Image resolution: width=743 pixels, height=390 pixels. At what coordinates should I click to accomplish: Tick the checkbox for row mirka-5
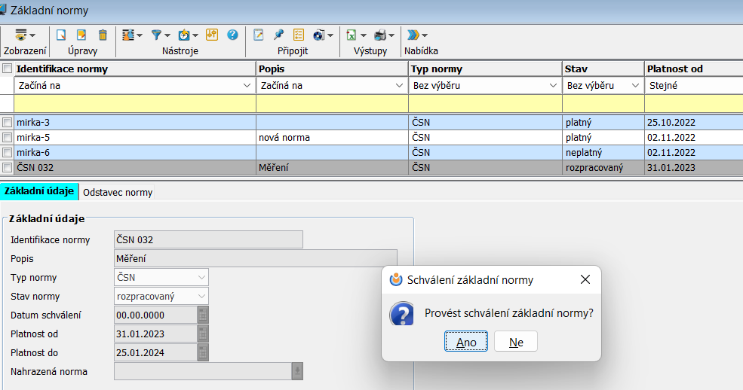point(8,138)
